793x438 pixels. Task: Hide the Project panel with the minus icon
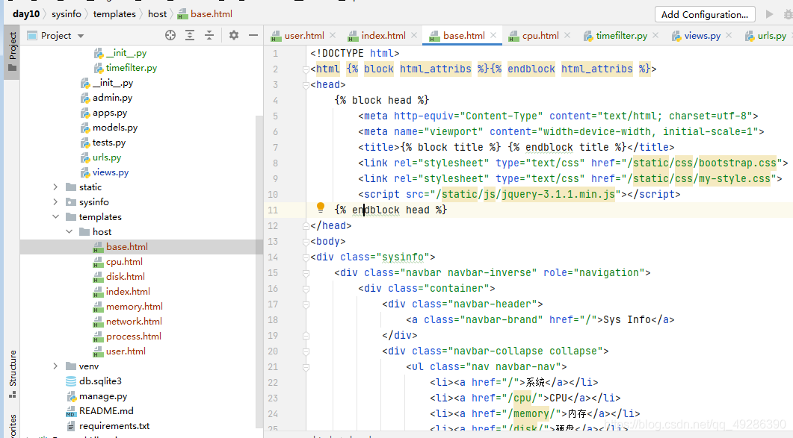pyautogui.click(x=253, y=35)
